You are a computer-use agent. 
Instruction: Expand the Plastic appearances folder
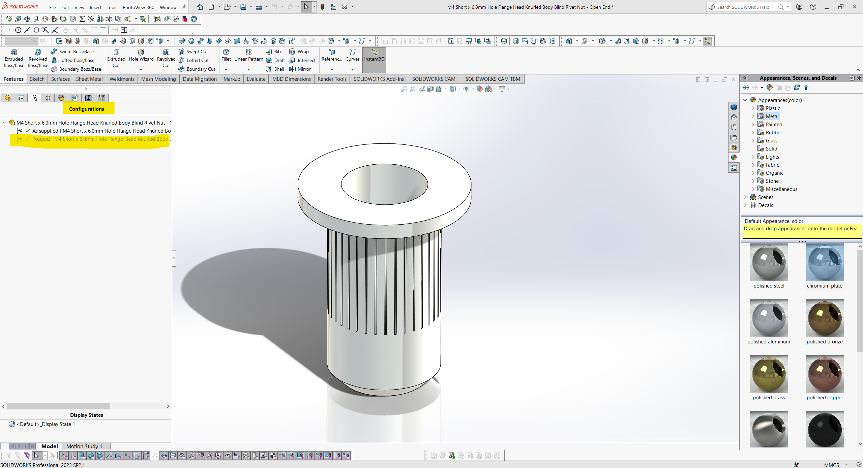pyautogui.click(x=753, y=108)
